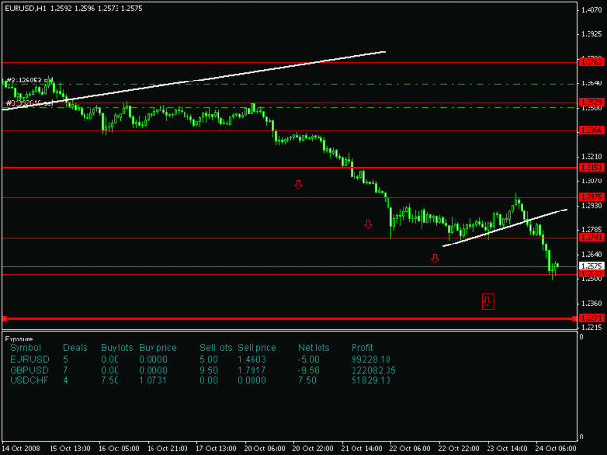Click the #31126053 sell order label
Screen dimensions: 607x455
point(30,80)
